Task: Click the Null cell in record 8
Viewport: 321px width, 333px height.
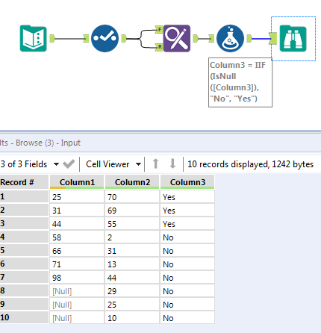Action: [x=77, y=291]
